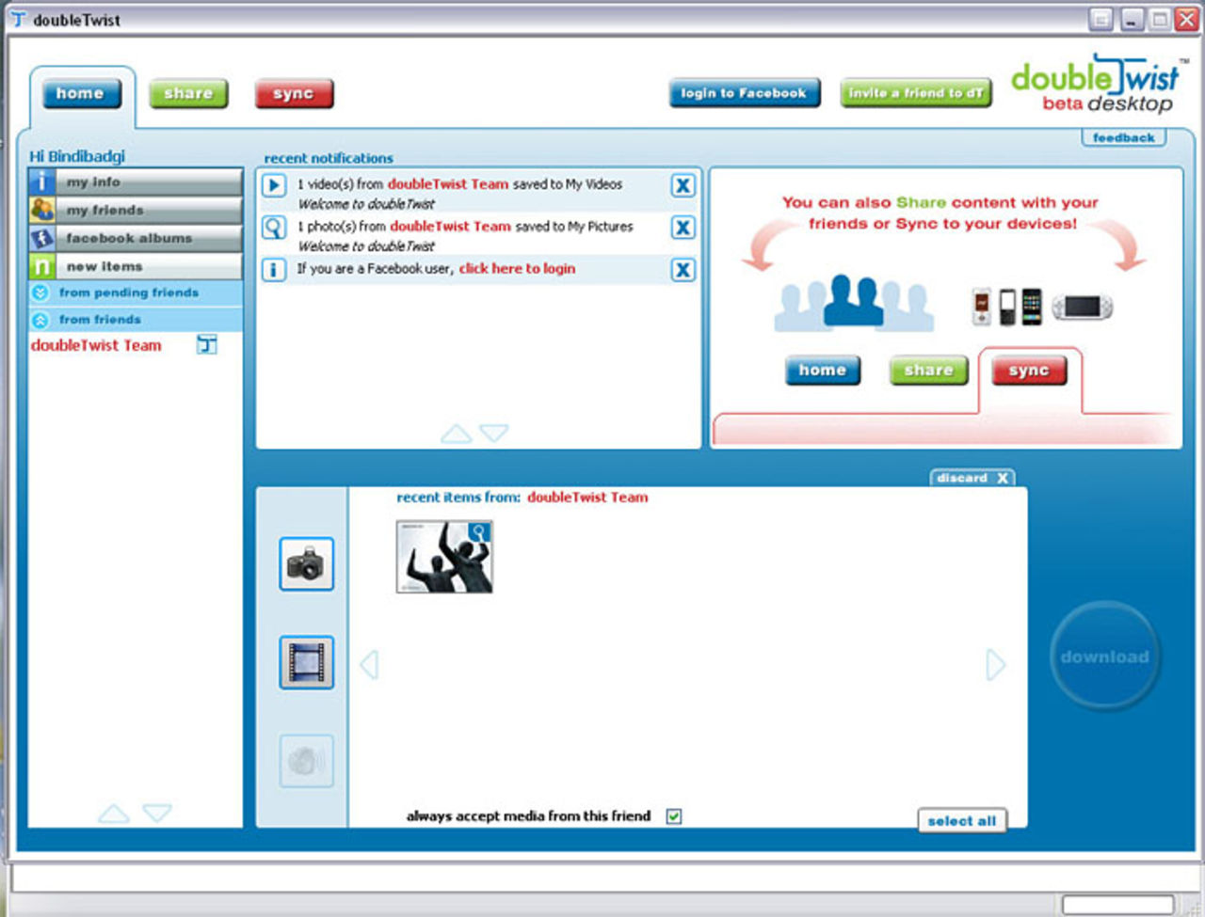Go to next recent items with right arrow
This screenshot has width=1205, height=917.
995,665
